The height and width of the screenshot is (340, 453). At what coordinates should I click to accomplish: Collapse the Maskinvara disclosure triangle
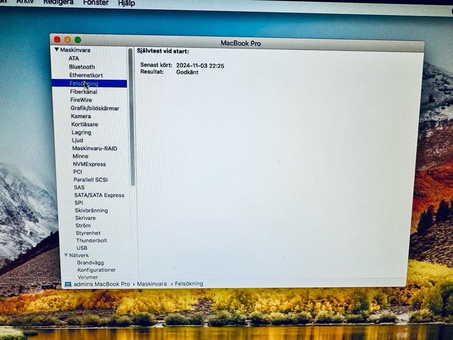tap(56, 50)
